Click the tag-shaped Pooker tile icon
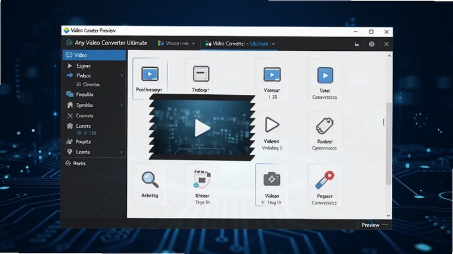 click(x=324, y=125)
